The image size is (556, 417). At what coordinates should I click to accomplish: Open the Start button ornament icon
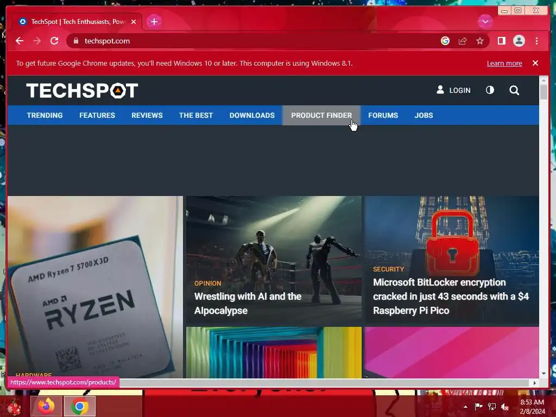pyautogui.click(x=14, y=407)
